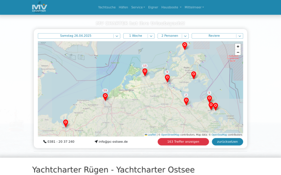The width and height of the screenshot is (281, 175).
Task: Open the OpenSeaMap attribution link
Action: (x=219, y=135)
